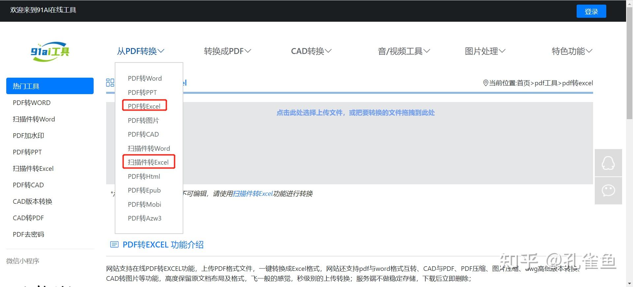Choose PDF转Word in the dropdown

point(145,78)
